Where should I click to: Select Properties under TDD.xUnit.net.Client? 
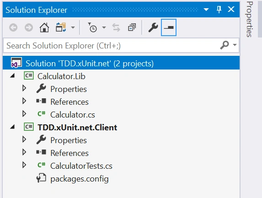(x=69, y=140)
